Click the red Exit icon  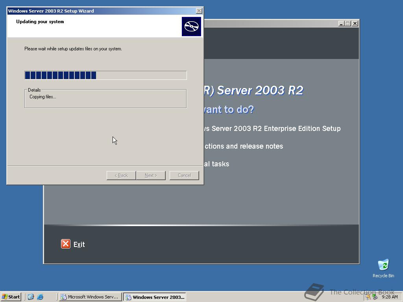coord(66,244)
